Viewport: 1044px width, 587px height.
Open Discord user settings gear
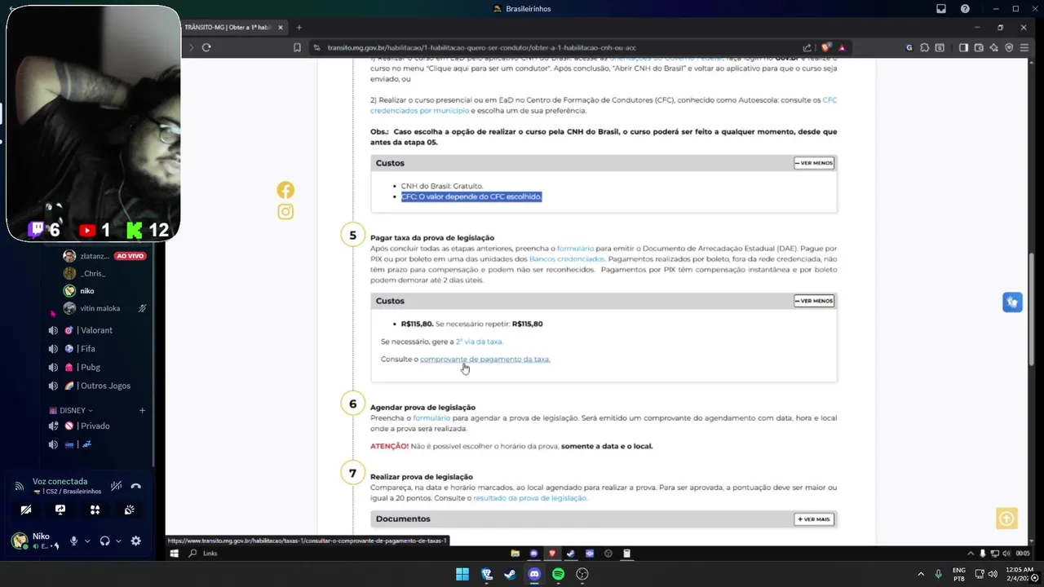click(135, 541)
